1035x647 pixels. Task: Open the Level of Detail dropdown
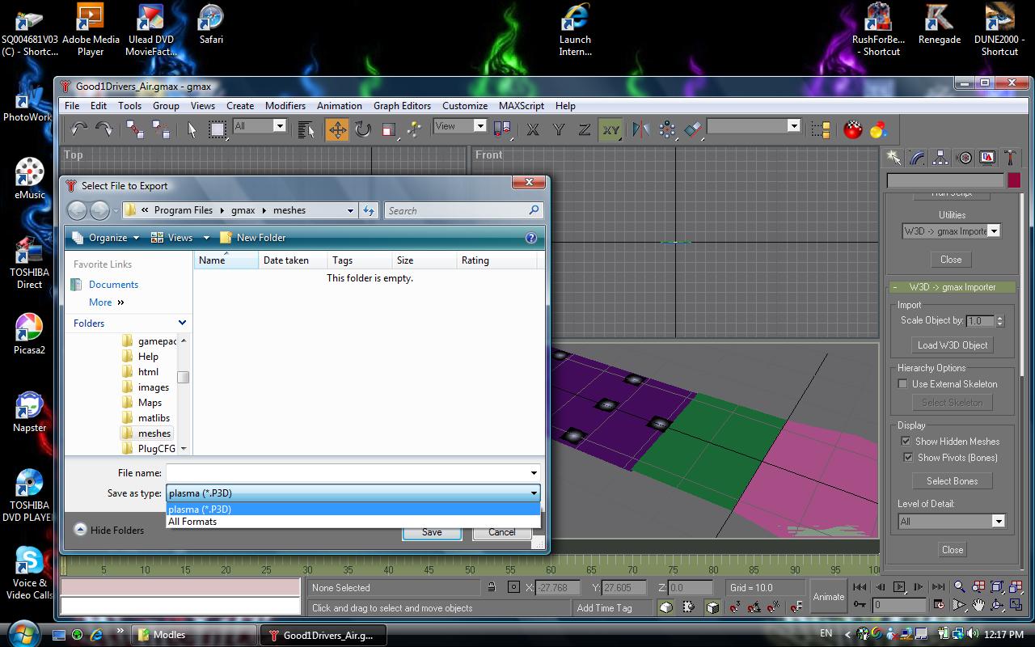(998, 522)
